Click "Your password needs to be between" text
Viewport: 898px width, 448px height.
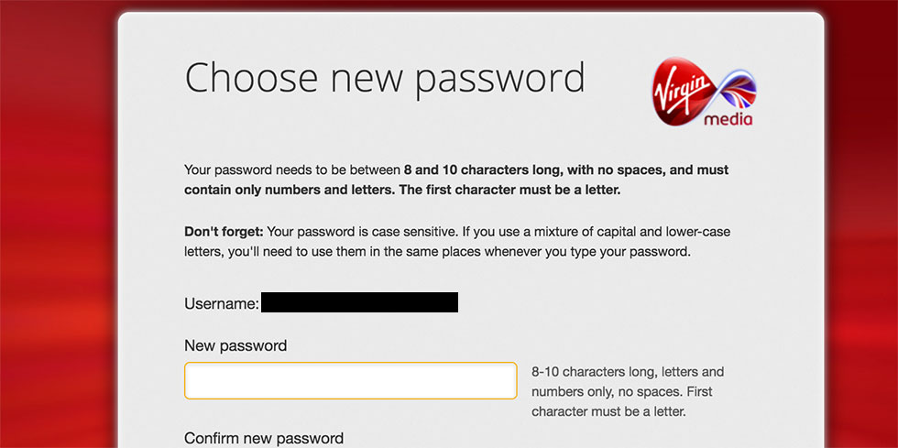coord(293,170)
